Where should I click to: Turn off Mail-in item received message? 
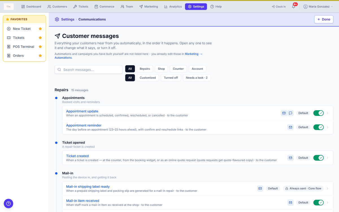point(318,202)
